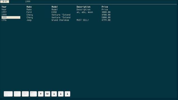The image size is (178, 100).
Task: Click the non-bold Model cell in the second row
Action: coord(55,9)
